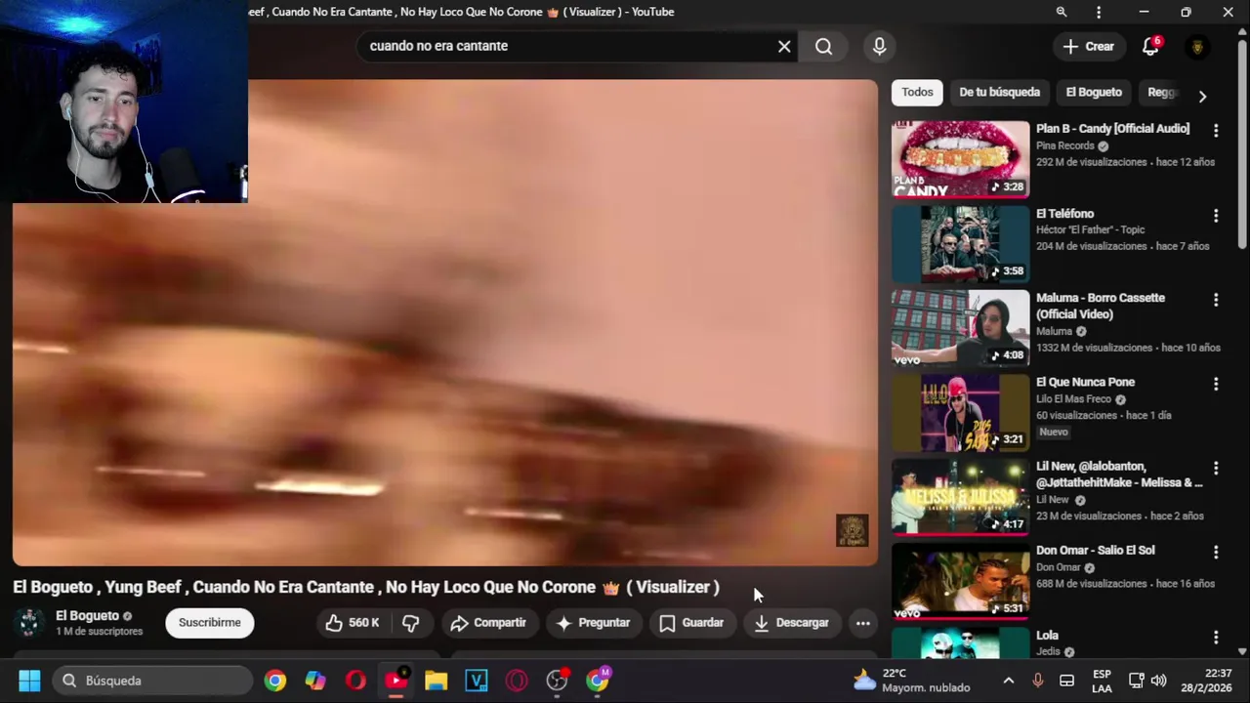1250x703 pixels.
Task: Save video with Guardar button
Action: click(691, 622)
